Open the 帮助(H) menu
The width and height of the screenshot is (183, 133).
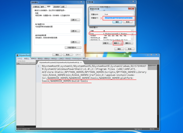tap(86, 58)
